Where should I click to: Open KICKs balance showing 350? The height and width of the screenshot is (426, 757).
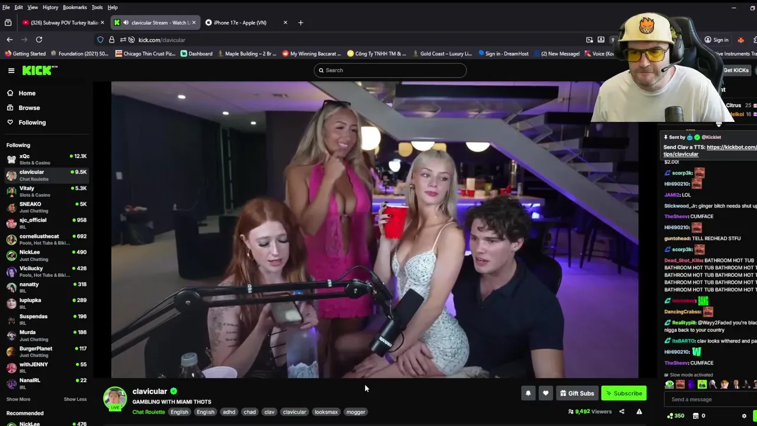(x=675, y=416)
